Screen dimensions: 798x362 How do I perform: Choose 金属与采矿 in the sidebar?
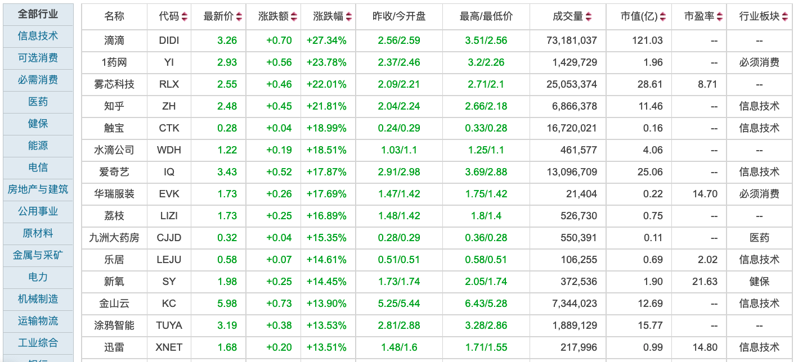click(x=38, y=255)
